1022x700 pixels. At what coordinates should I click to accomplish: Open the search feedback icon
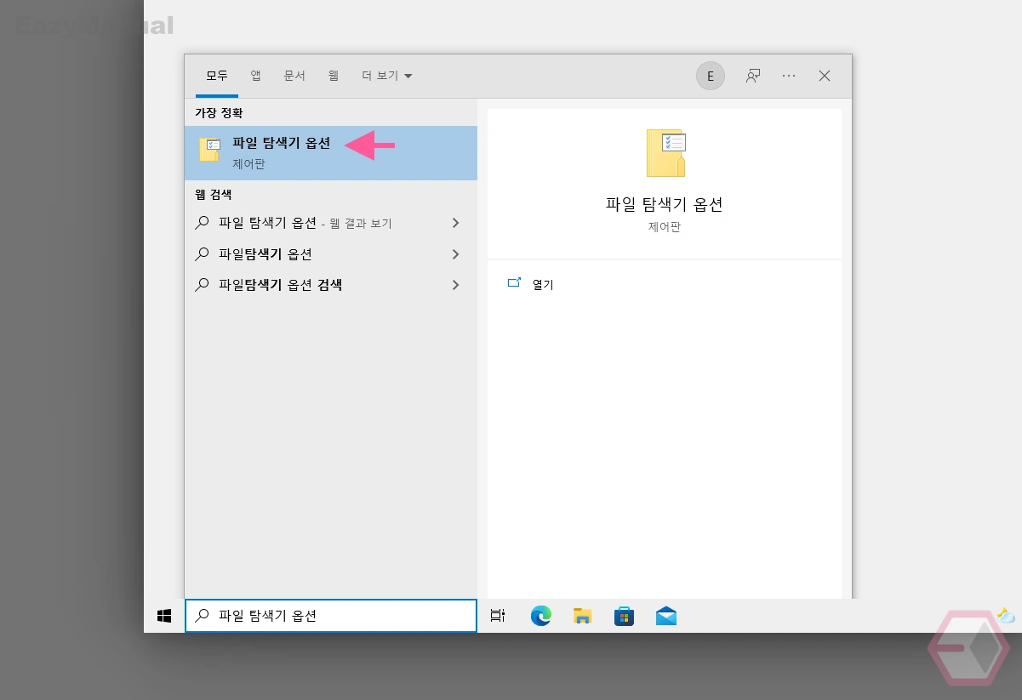pyautogui.click(x=752, y=76)
